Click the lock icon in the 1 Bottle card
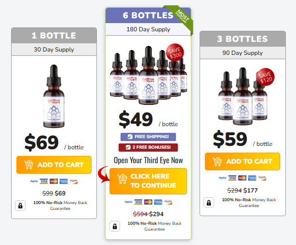Screen dimensions: 296x245 pyautogui.click(x=20, y=206)
